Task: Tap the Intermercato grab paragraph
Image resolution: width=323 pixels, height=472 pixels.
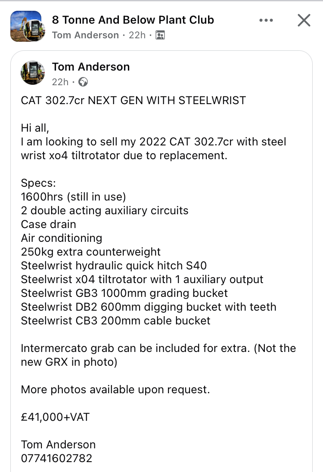Action: pos(158,355)
